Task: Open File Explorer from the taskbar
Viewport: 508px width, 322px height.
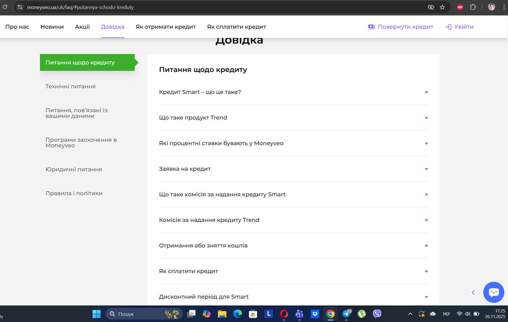Action: 222,314
